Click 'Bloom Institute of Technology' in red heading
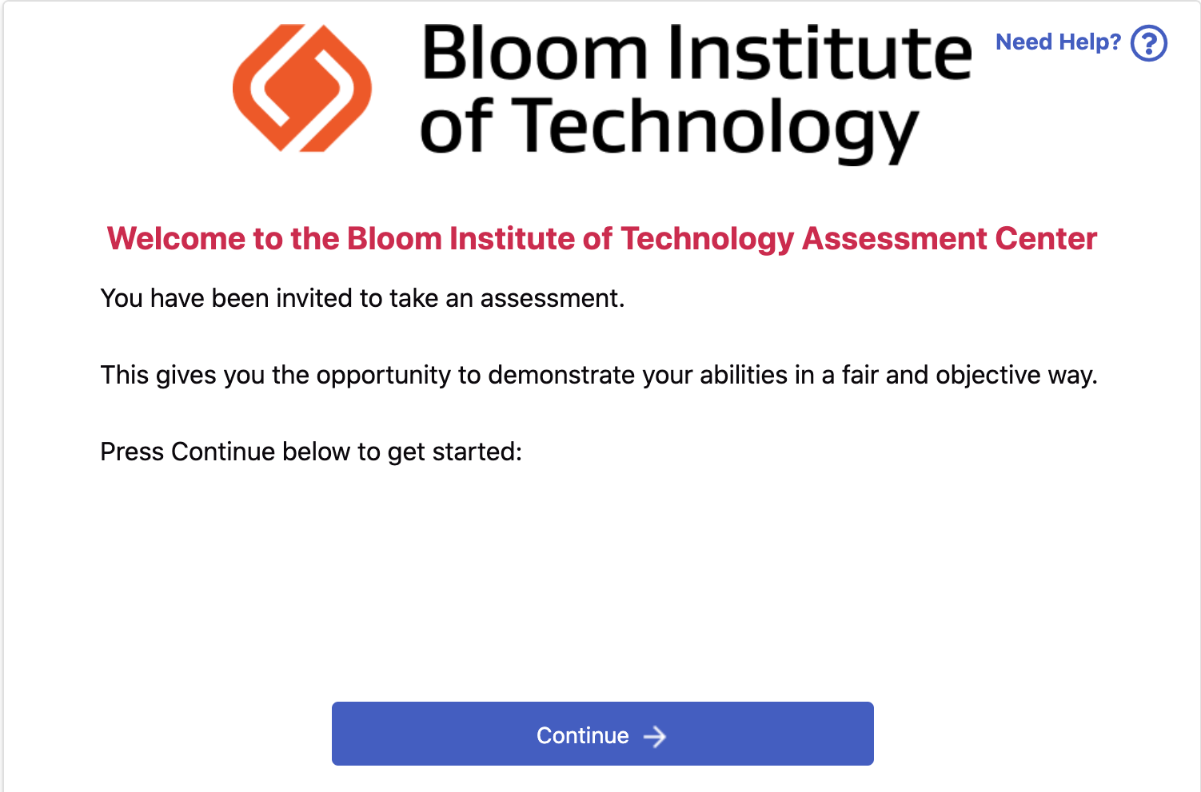The image size is (1201, 792). [571, 238]
